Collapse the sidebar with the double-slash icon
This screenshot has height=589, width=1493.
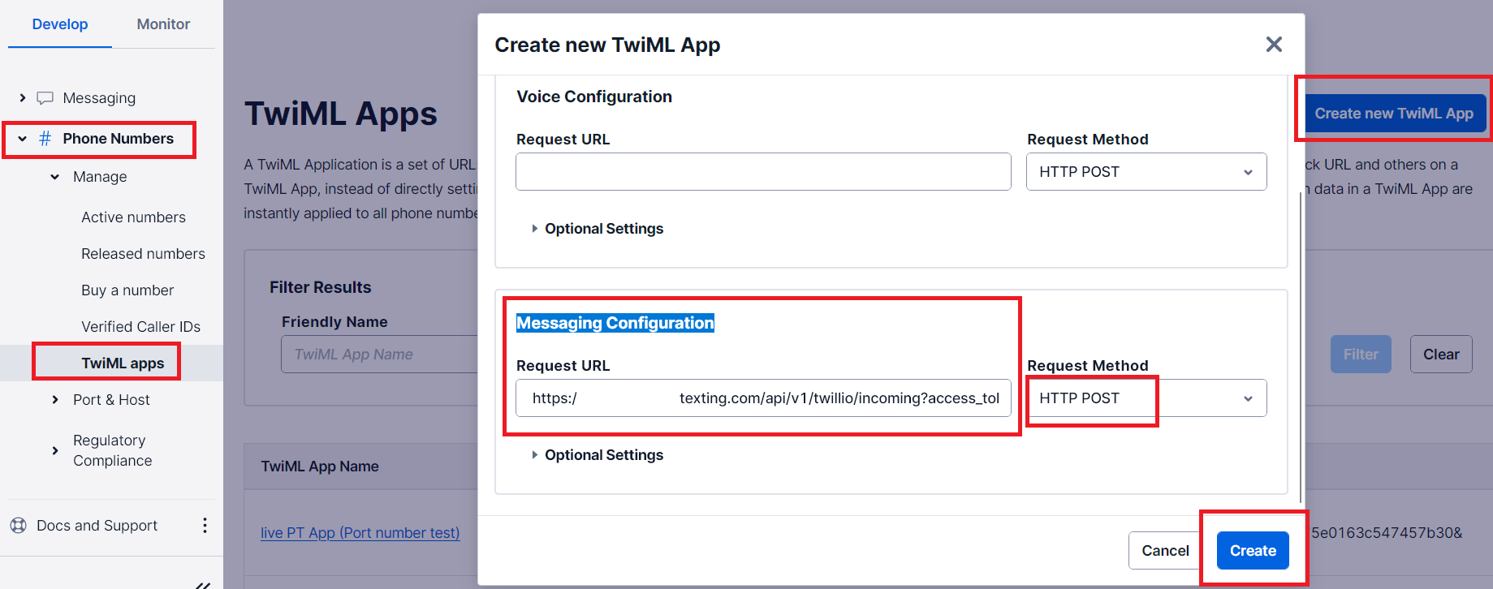click(203, 584)
